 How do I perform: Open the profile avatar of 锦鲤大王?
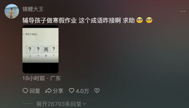click(12, 11)
